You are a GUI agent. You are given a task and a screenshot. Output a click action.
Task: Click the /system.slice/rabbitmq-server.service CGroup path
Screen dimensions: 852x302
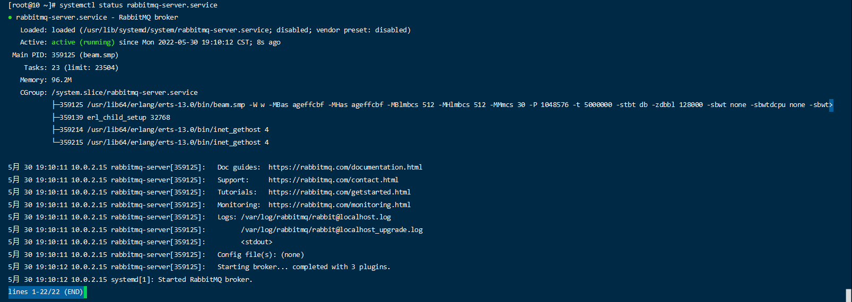click(x=124, y=93)
